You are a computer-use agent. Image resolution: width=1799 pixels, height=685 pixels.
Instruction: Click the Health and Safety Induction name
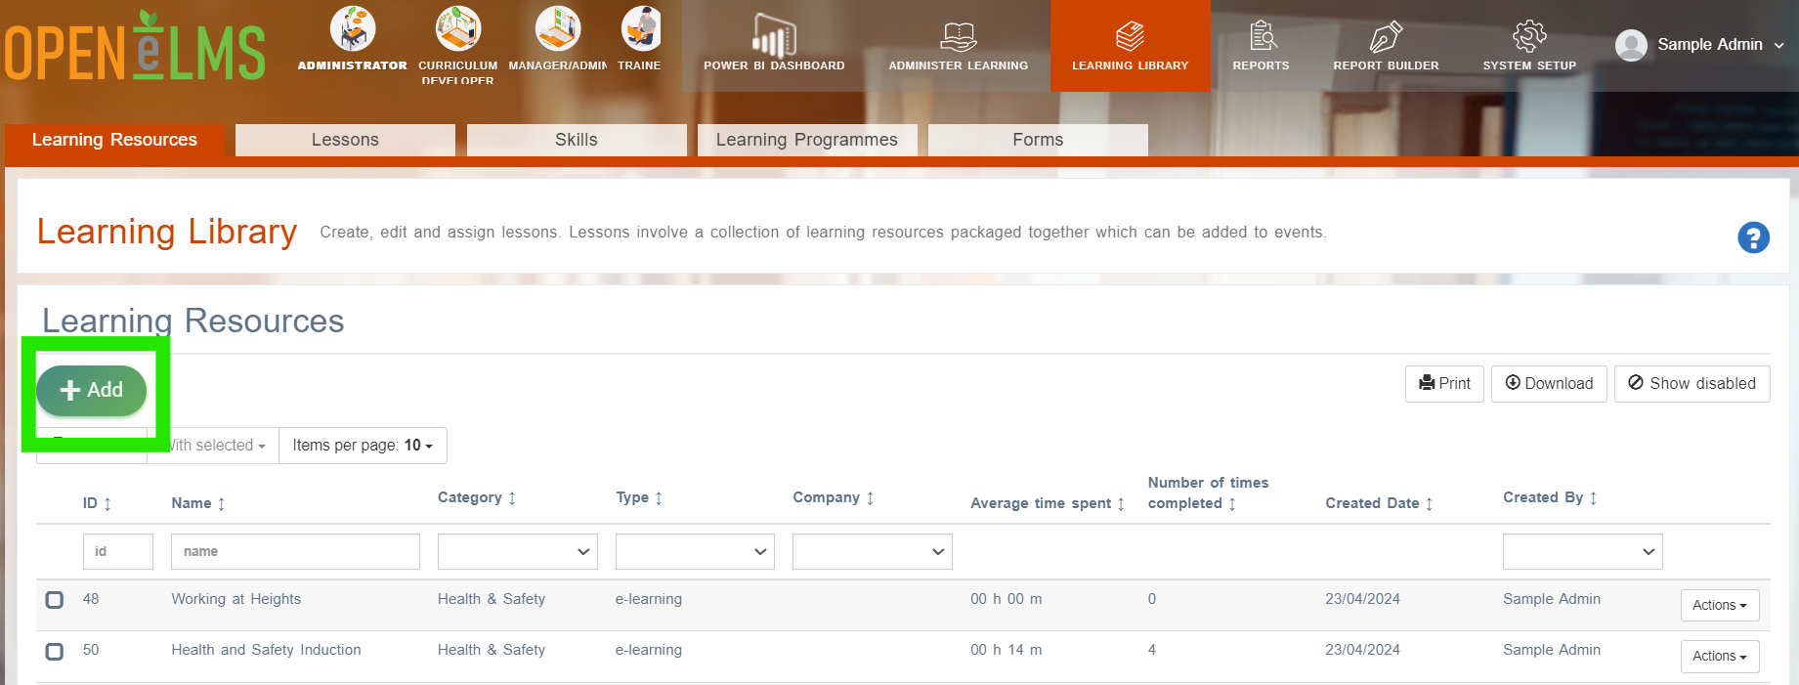tap(266, 650)
